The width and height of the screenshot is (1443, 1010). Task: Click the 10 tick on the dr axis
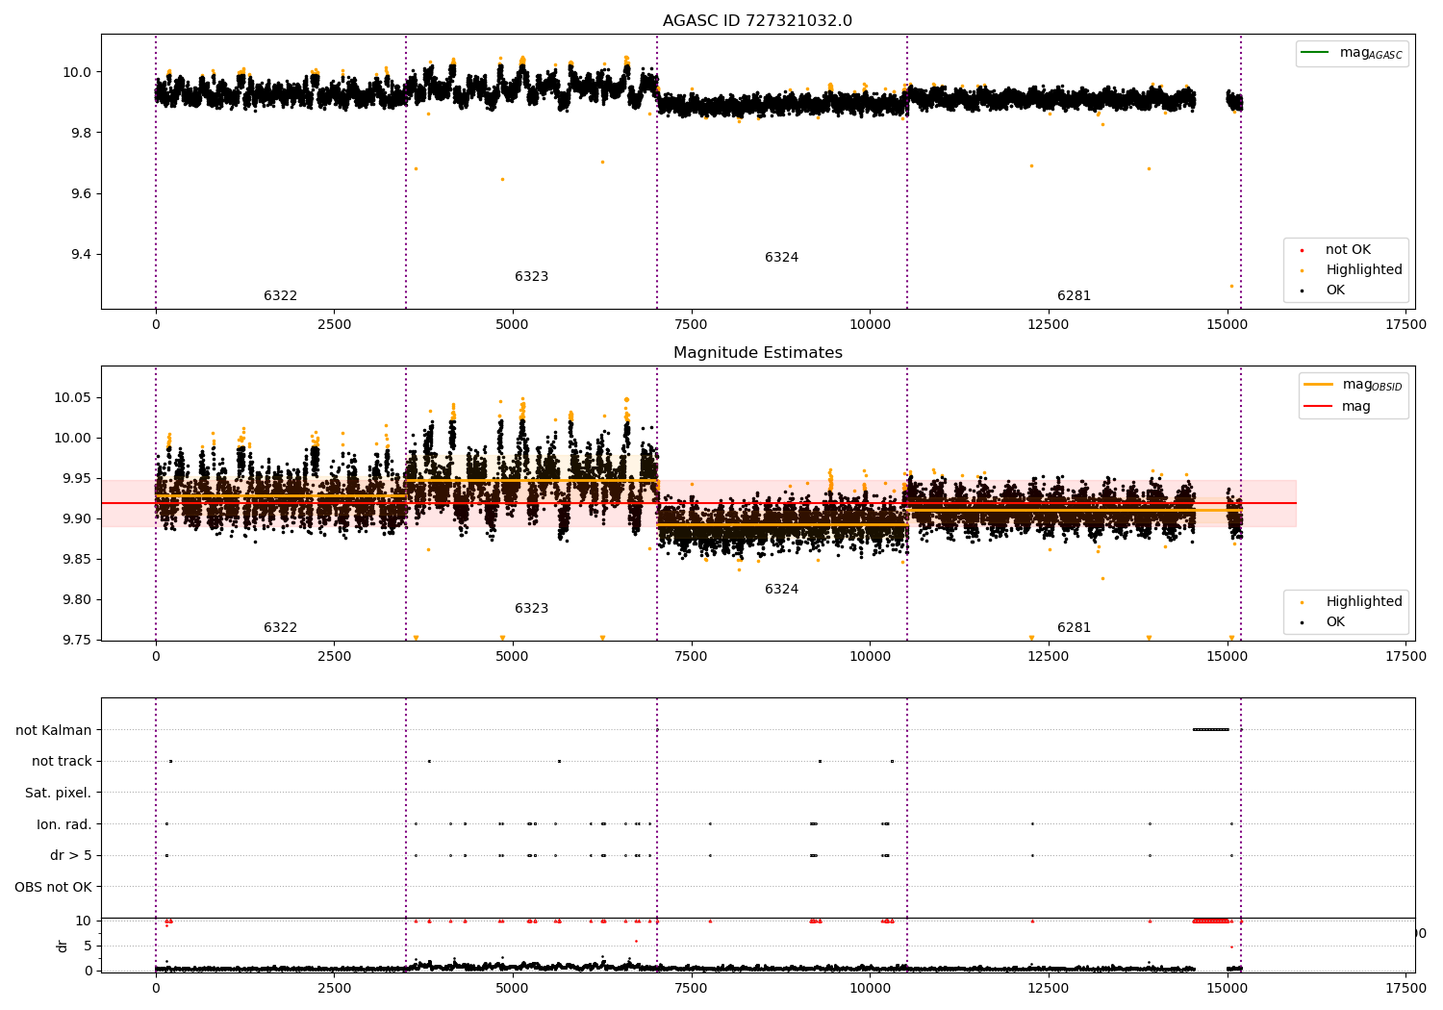[84, 922]
